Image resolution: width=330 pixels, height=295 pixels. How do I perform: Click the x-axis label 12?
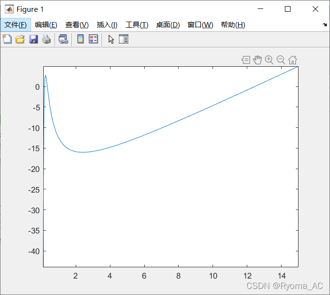tap(247, 276)
